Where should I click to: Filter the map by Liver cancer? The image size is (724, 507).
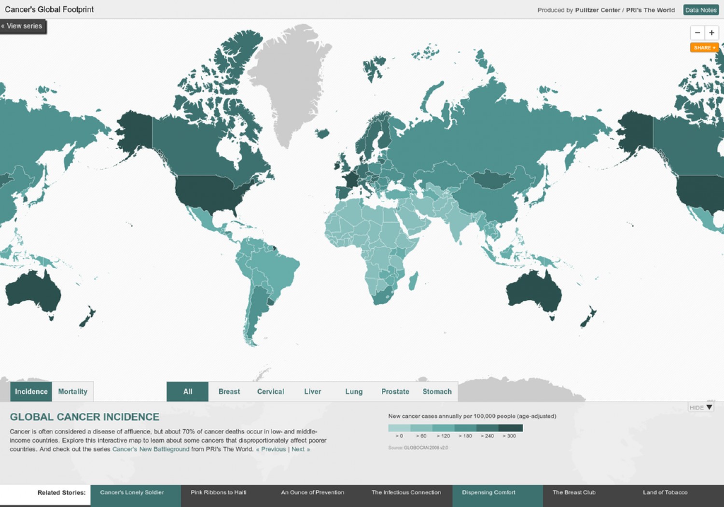coord(312,392)
